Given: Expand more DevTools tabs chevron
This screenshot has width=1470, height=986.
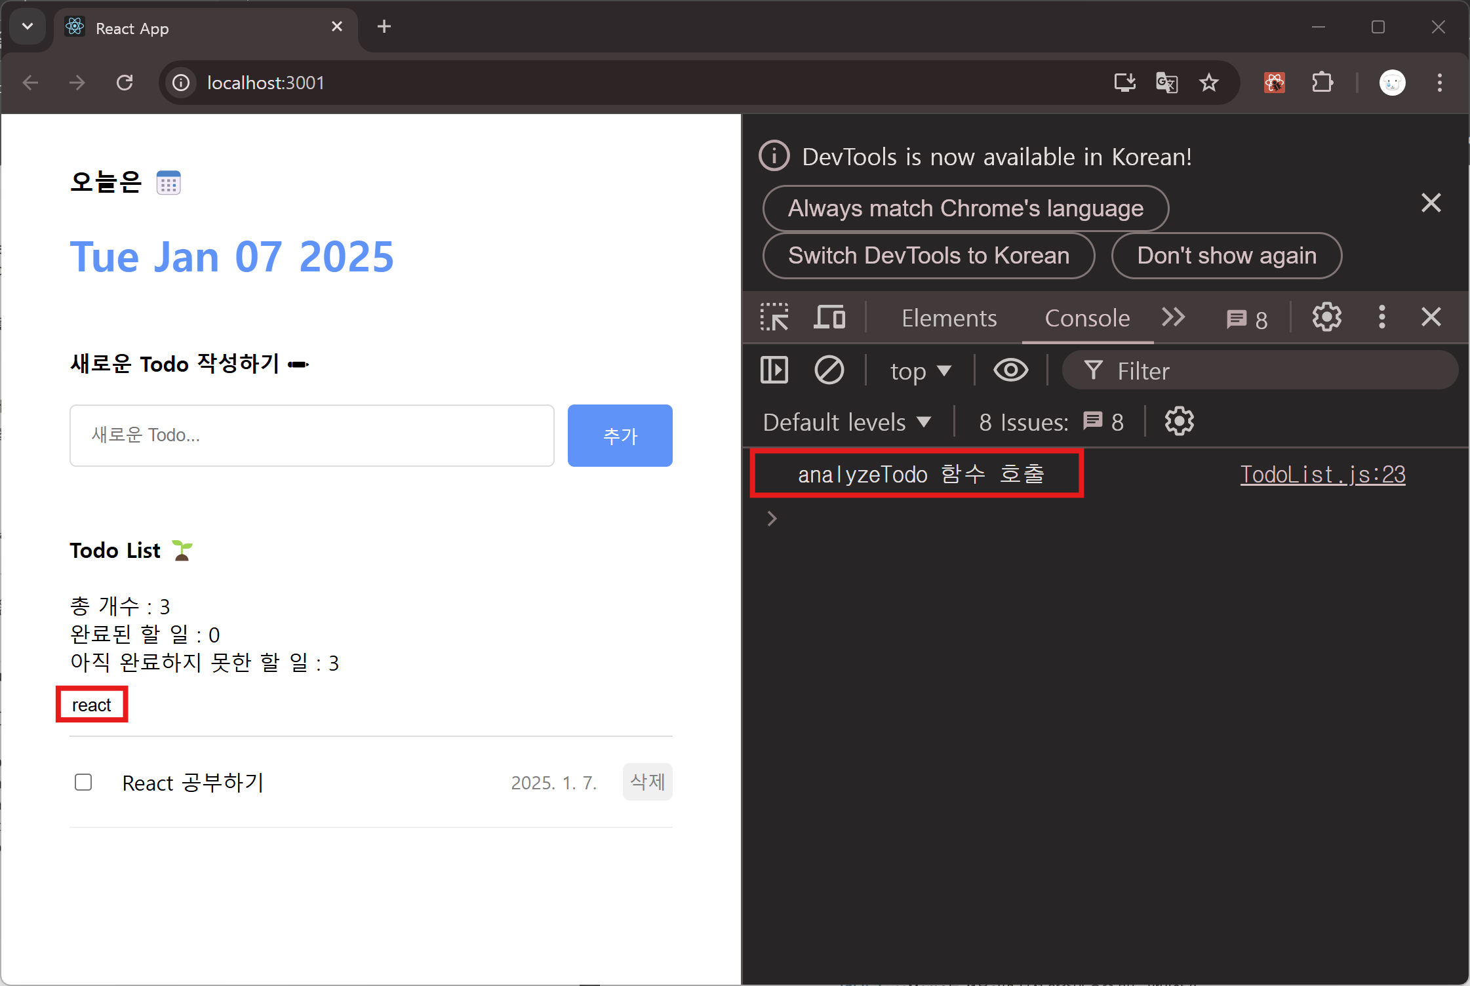Looking at the screenshot, I should click(1173, 317).
